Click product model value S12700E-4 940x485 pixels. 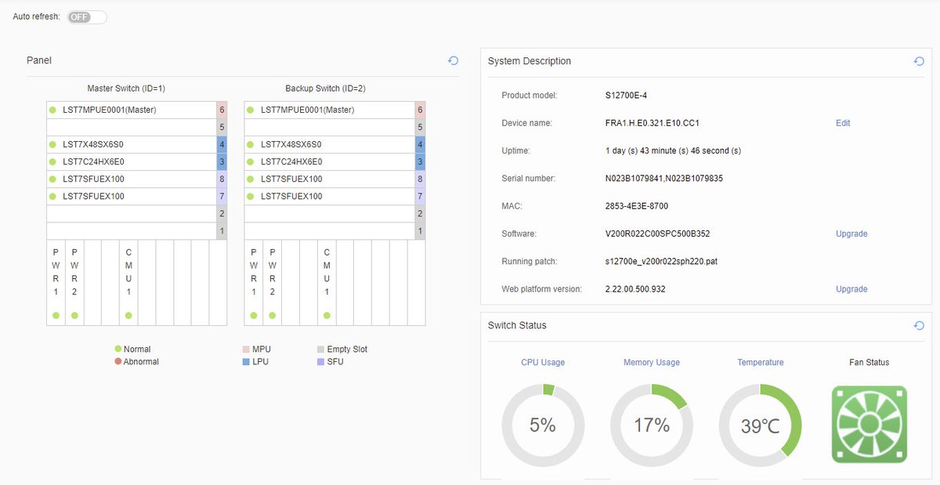[626, 96]
